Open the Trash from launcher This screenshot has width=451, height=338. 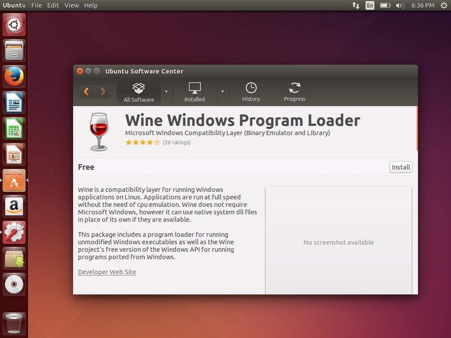(14, 323)
